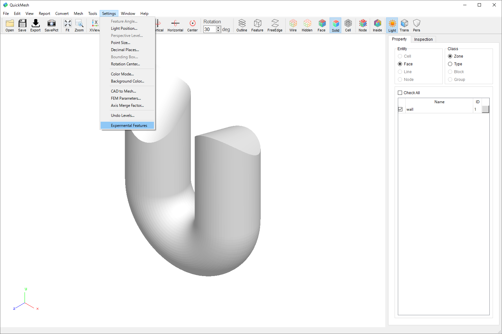
Task: Switch to Wire display mode
Action: click(x=293, y=25)
